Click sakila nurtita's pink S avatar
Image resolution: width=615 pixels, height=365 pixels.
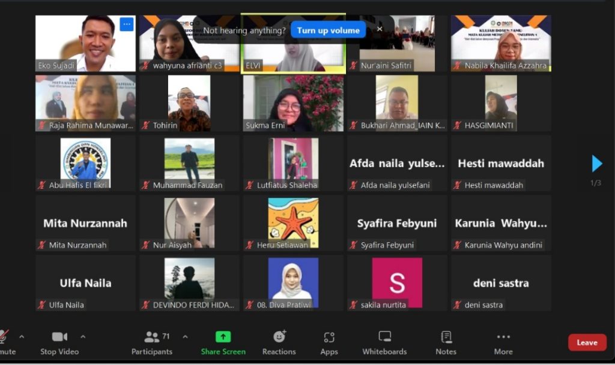pos(397,283)
